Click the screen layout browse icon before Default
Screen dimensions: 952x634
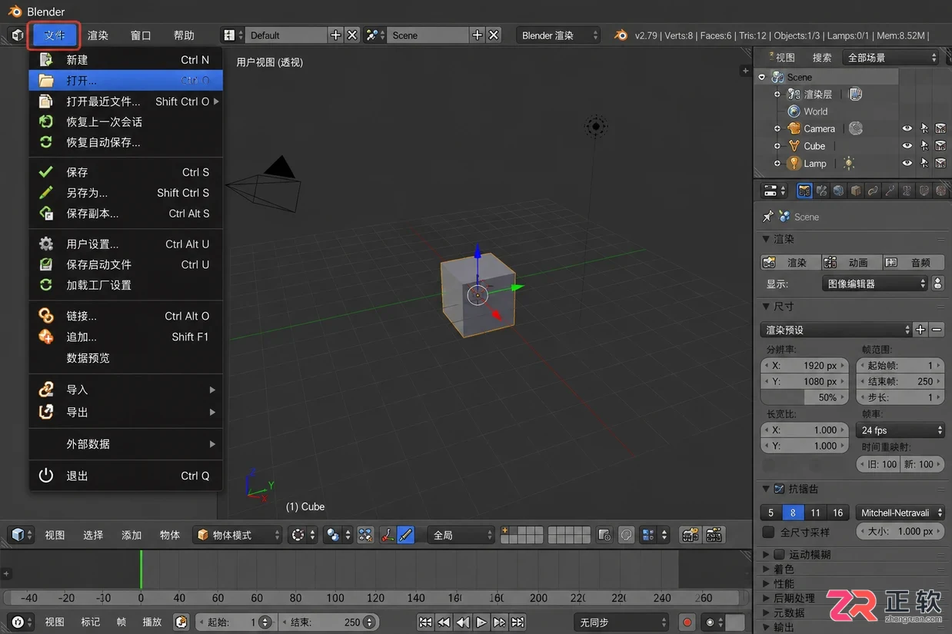[x=232, y=35]
